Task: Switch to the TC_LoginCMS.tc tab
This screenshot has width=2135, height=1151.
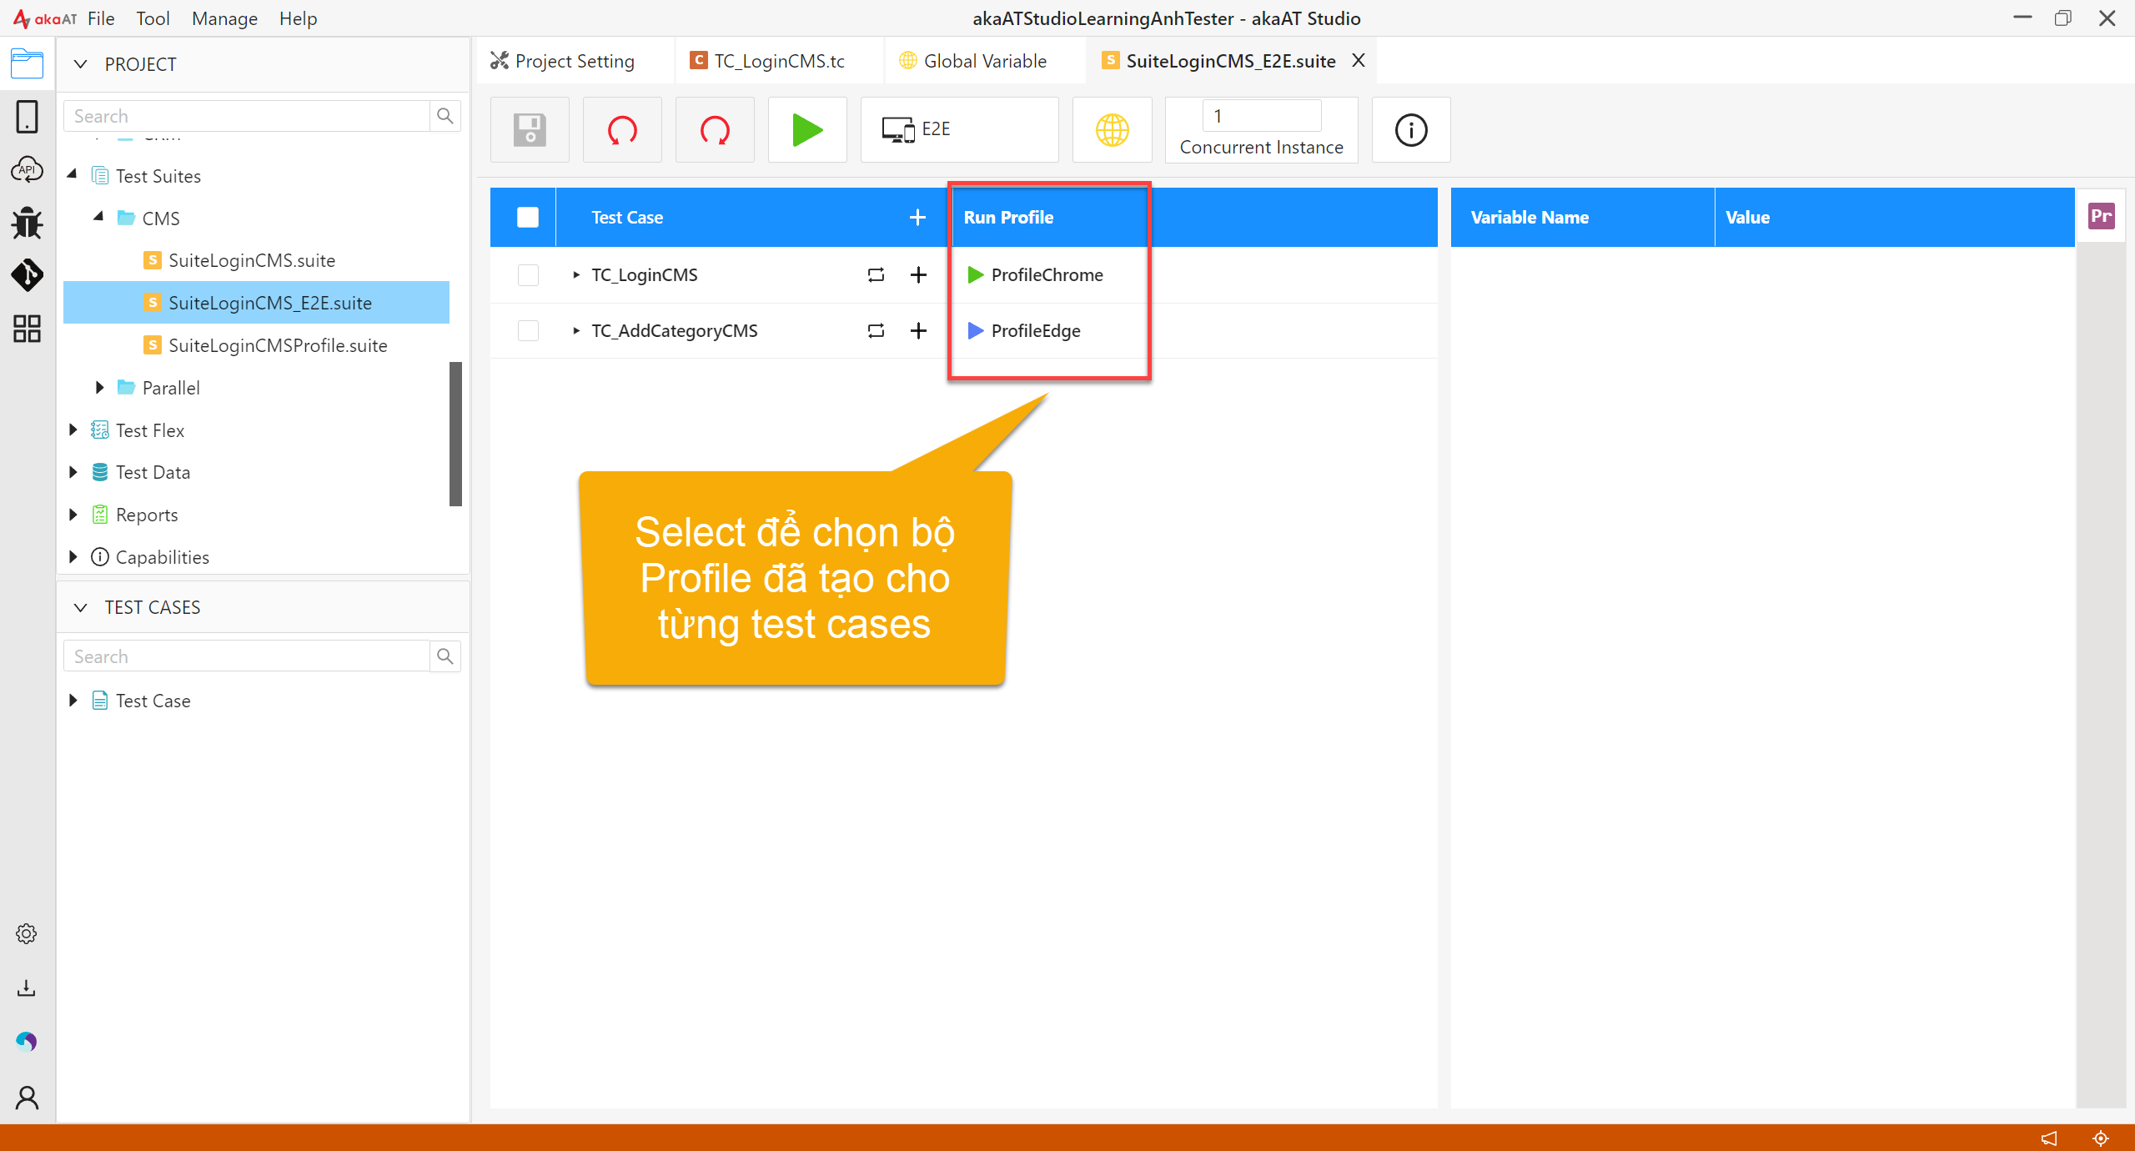Action: point(779,61)
